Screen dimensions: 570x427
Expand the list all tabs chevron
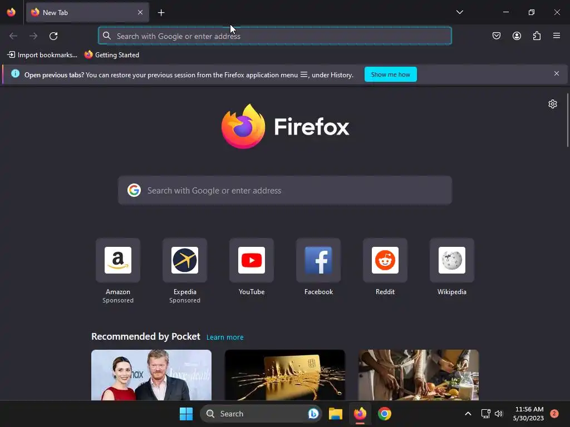(459, 12)
